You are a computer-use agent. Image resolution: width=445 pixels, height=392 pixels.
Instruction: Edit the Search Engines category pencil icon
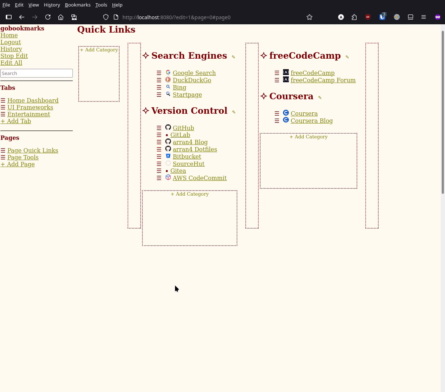[233, 57]
